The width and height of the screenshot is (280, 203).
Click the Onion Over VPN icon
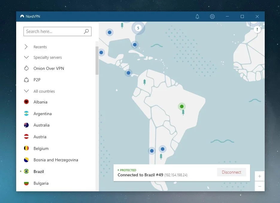(26, 68)
